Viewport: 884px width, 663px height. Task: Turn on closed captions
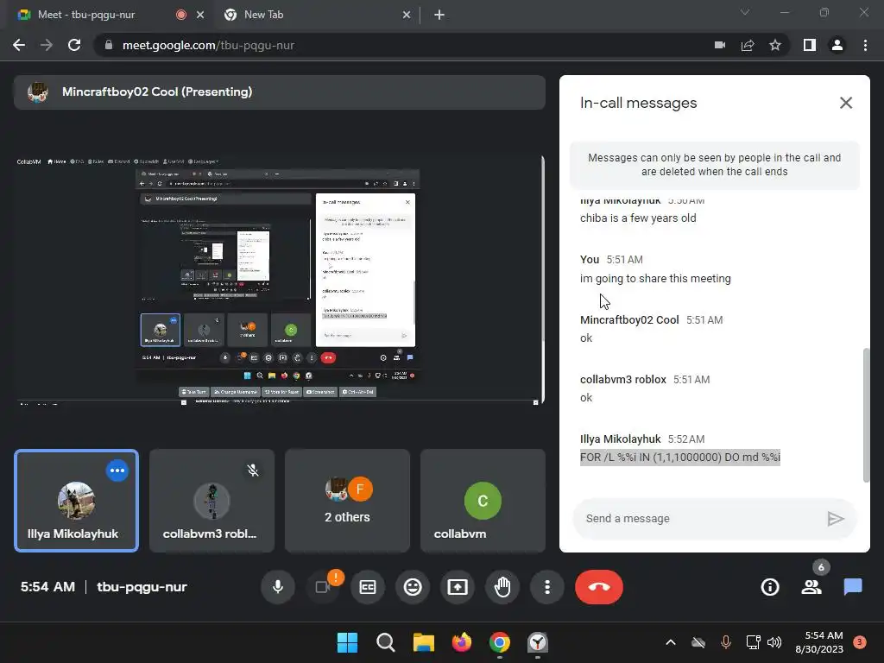point(368,587)
